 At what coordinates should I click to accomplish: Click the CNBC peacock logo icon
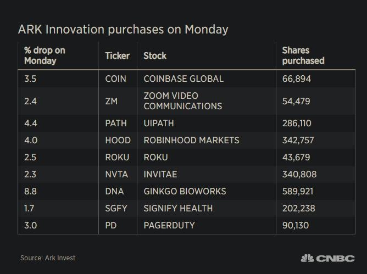click(307, 258)
